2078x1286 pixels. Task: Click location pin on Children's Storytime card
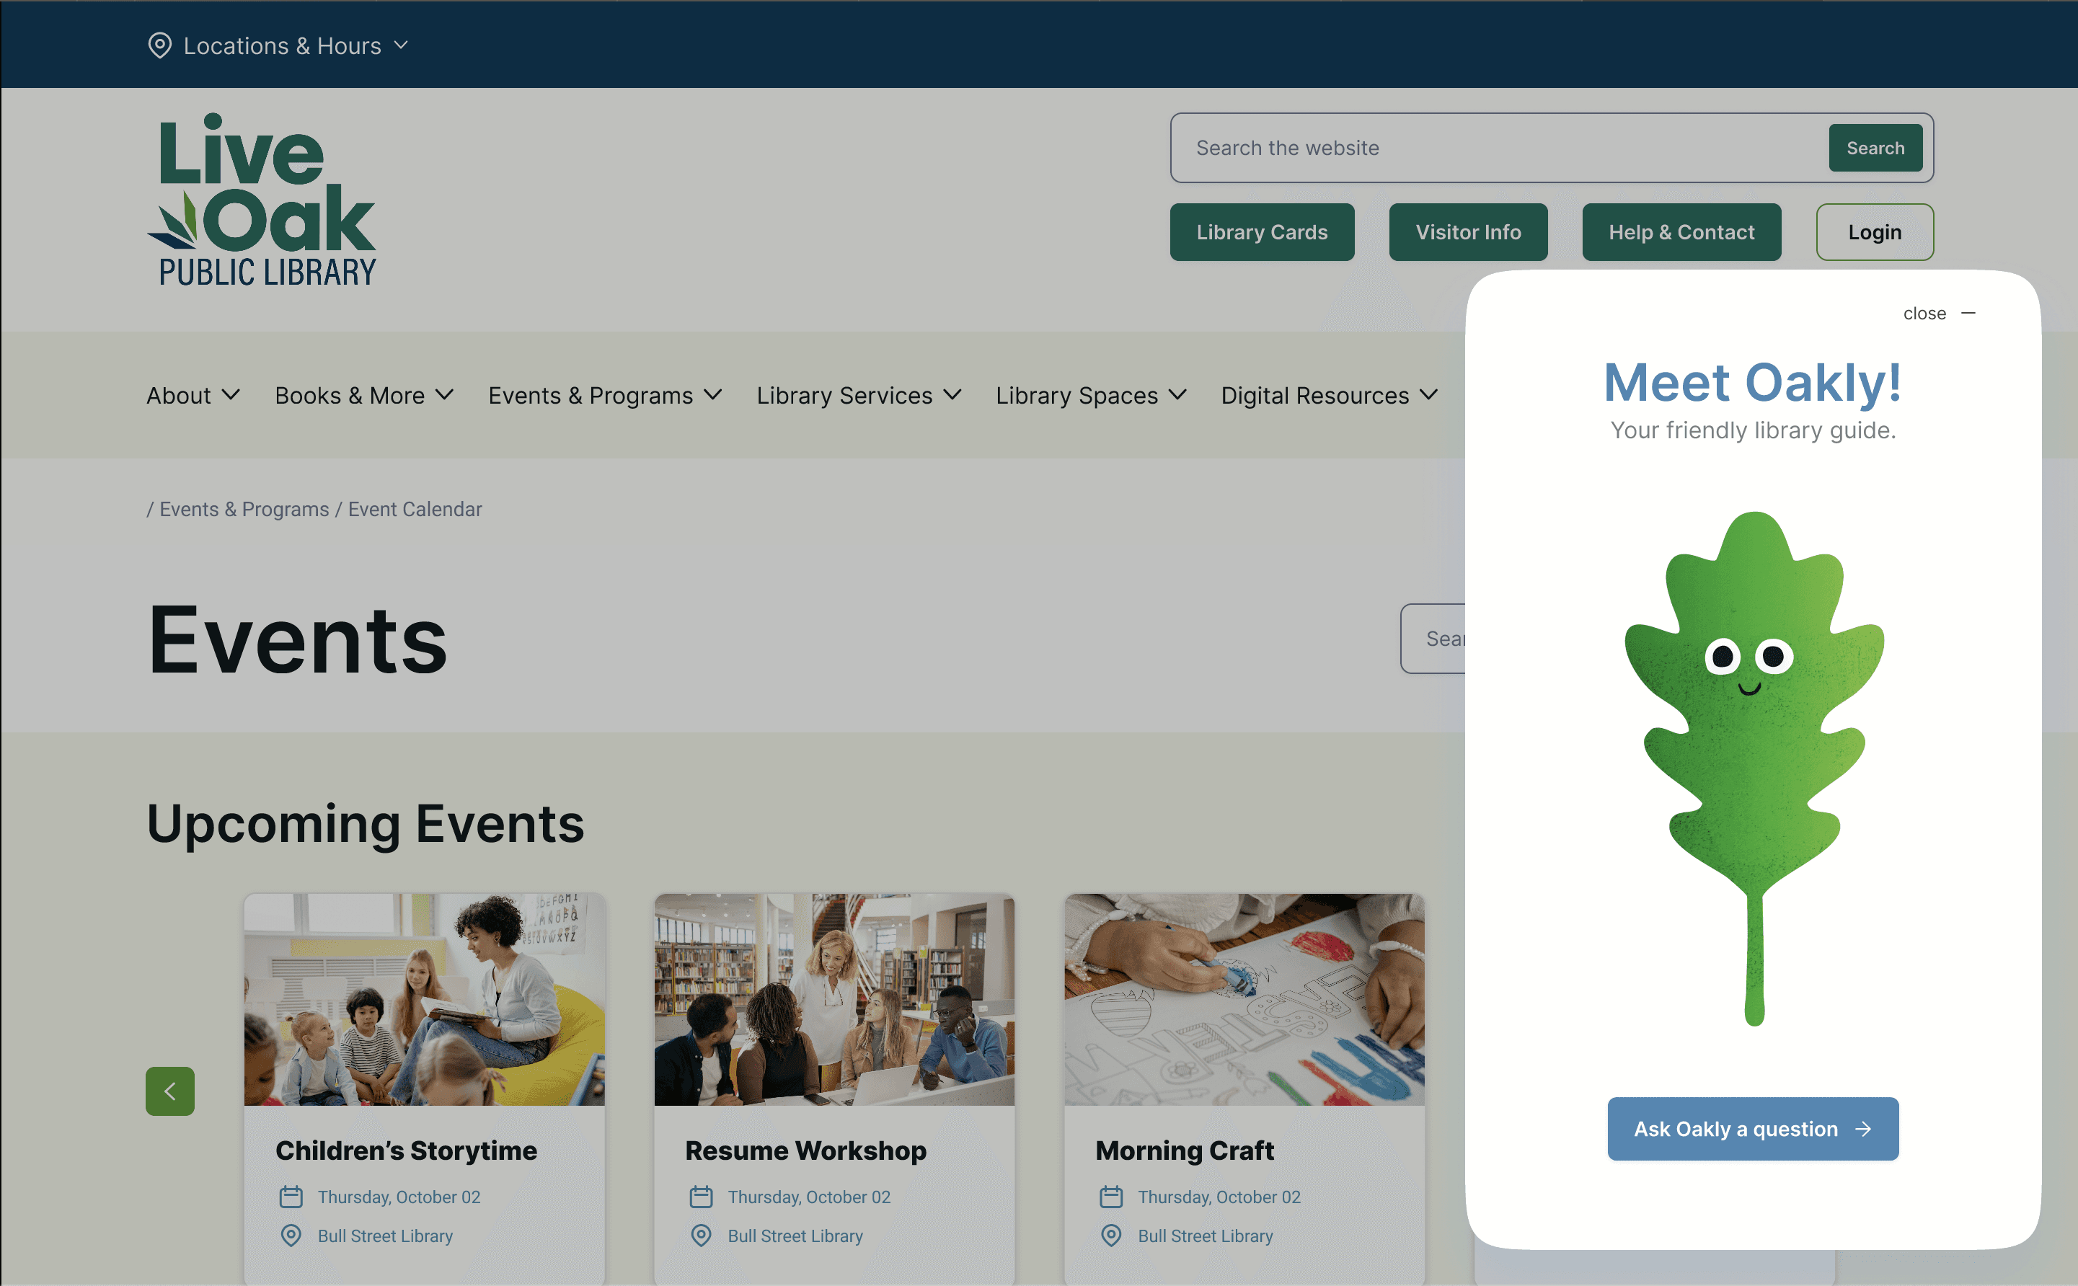coord(291,1235)
